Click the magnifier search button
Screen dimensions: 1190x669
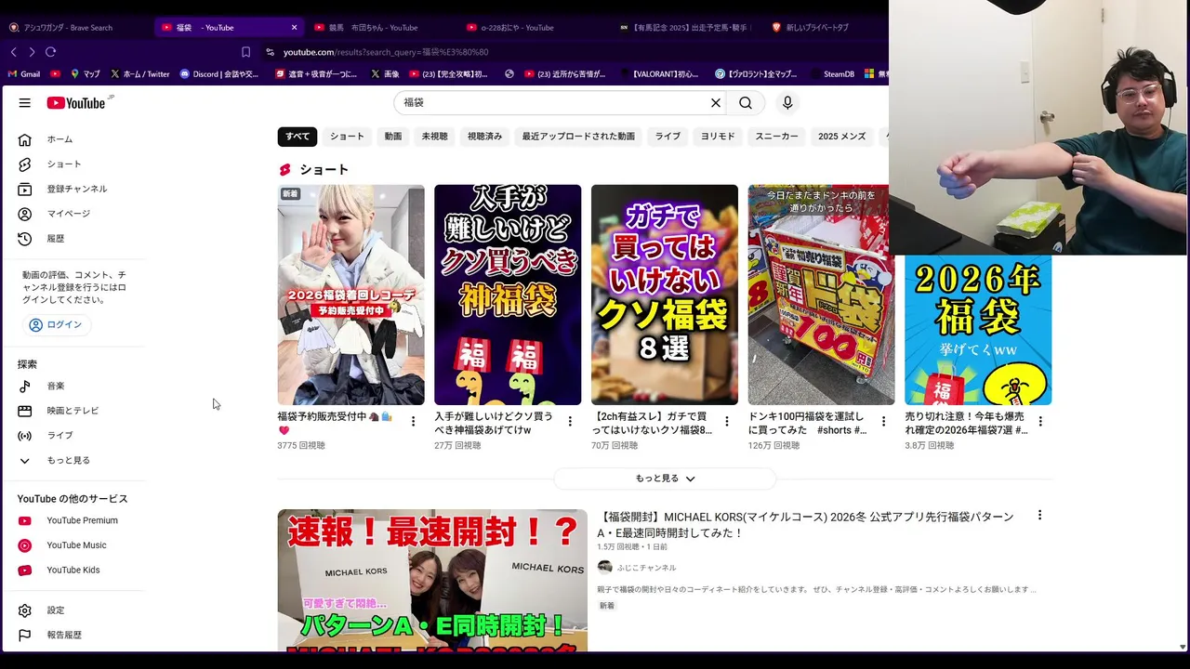[x=746, y=103]
